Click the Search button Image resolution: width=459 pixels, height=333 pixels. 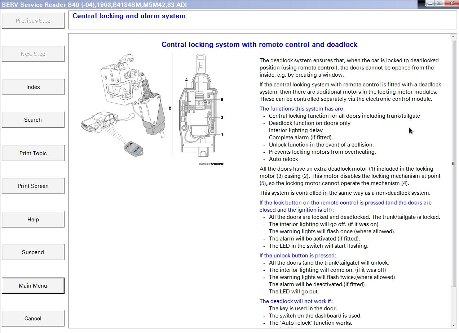tap(33, 120)
